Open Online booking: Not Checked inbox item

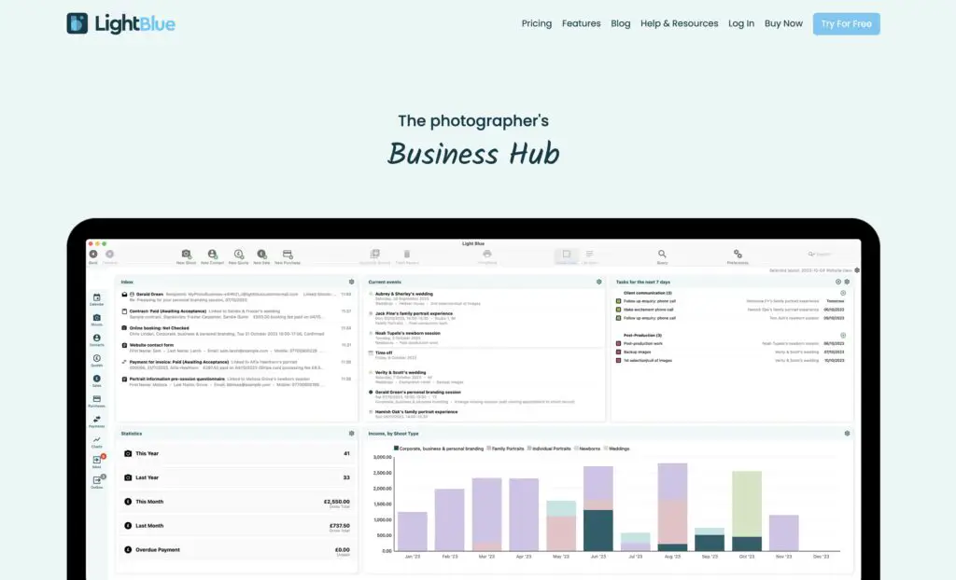click(x=236, y=331)
